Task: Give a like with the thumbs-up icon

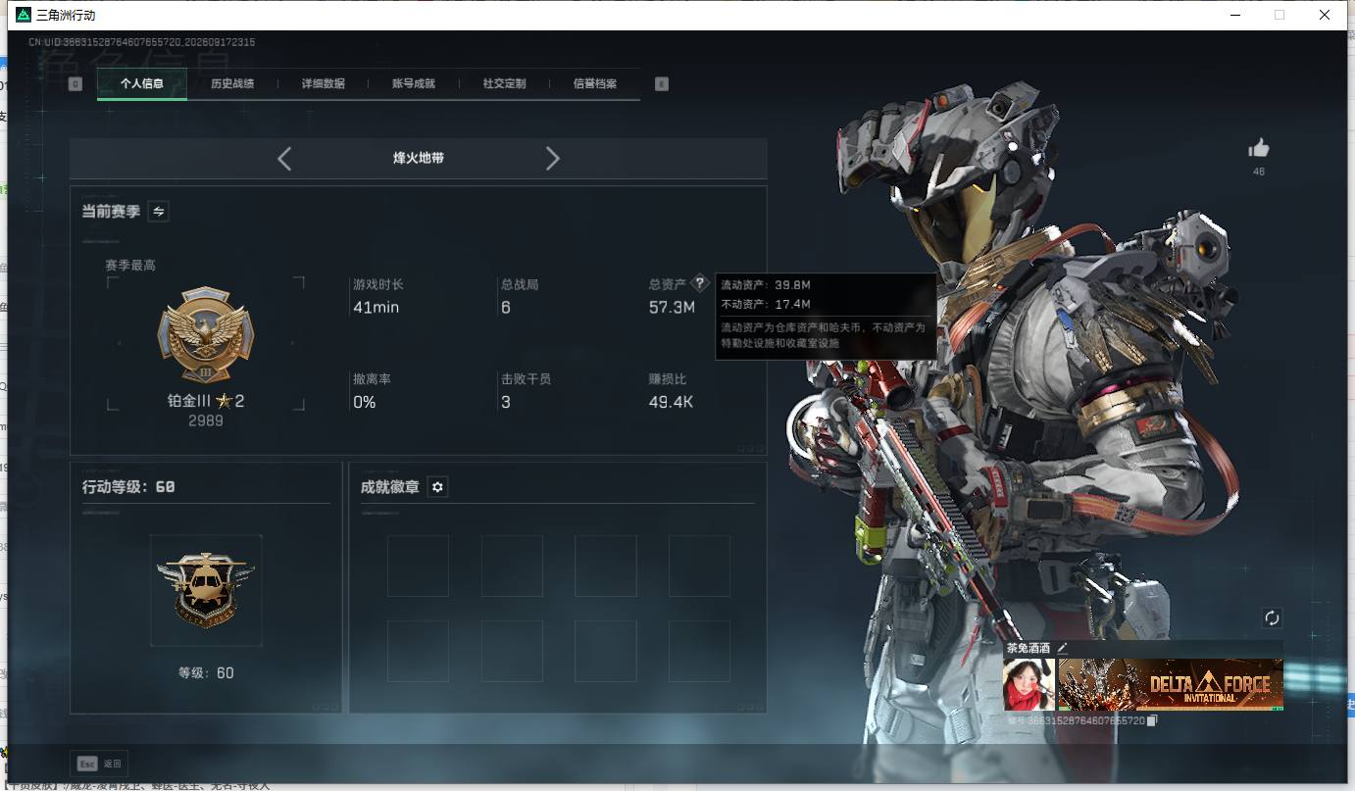Action: (1259, 148)
